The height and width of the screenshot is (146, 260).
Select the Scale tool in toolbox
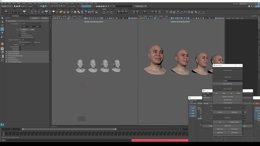(2, 36)
